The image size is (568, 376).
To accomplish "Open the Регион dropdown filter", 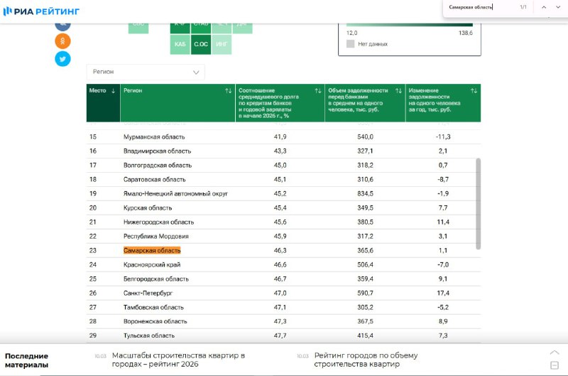I will pos(146,72).
